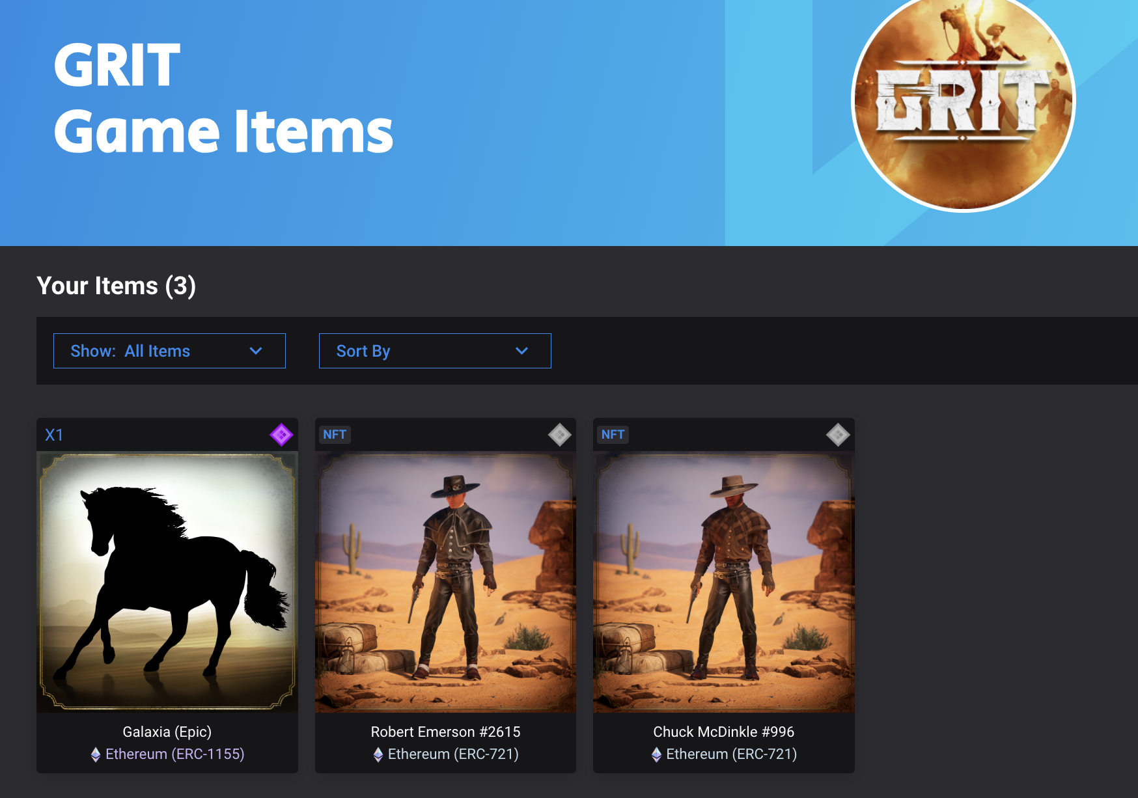Click the chevron arrow in Sort By box
This screenshot has width=1138, height=798.
tap(521, 351)
